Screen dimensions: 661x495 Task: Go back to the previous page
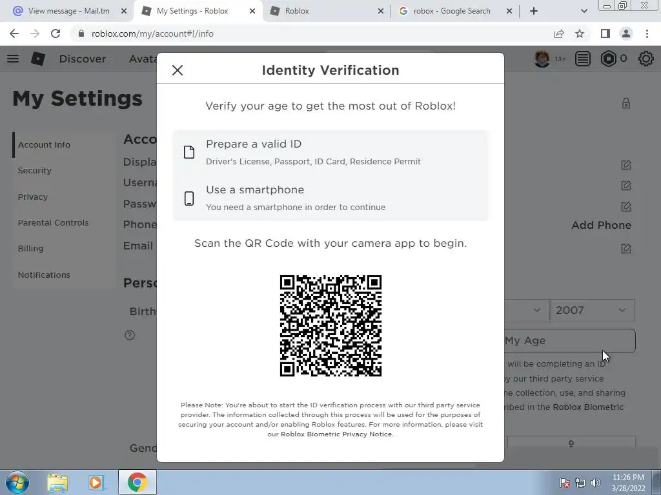(14, 34)
